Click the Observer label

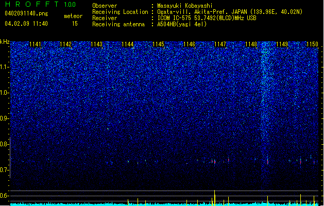105,6
